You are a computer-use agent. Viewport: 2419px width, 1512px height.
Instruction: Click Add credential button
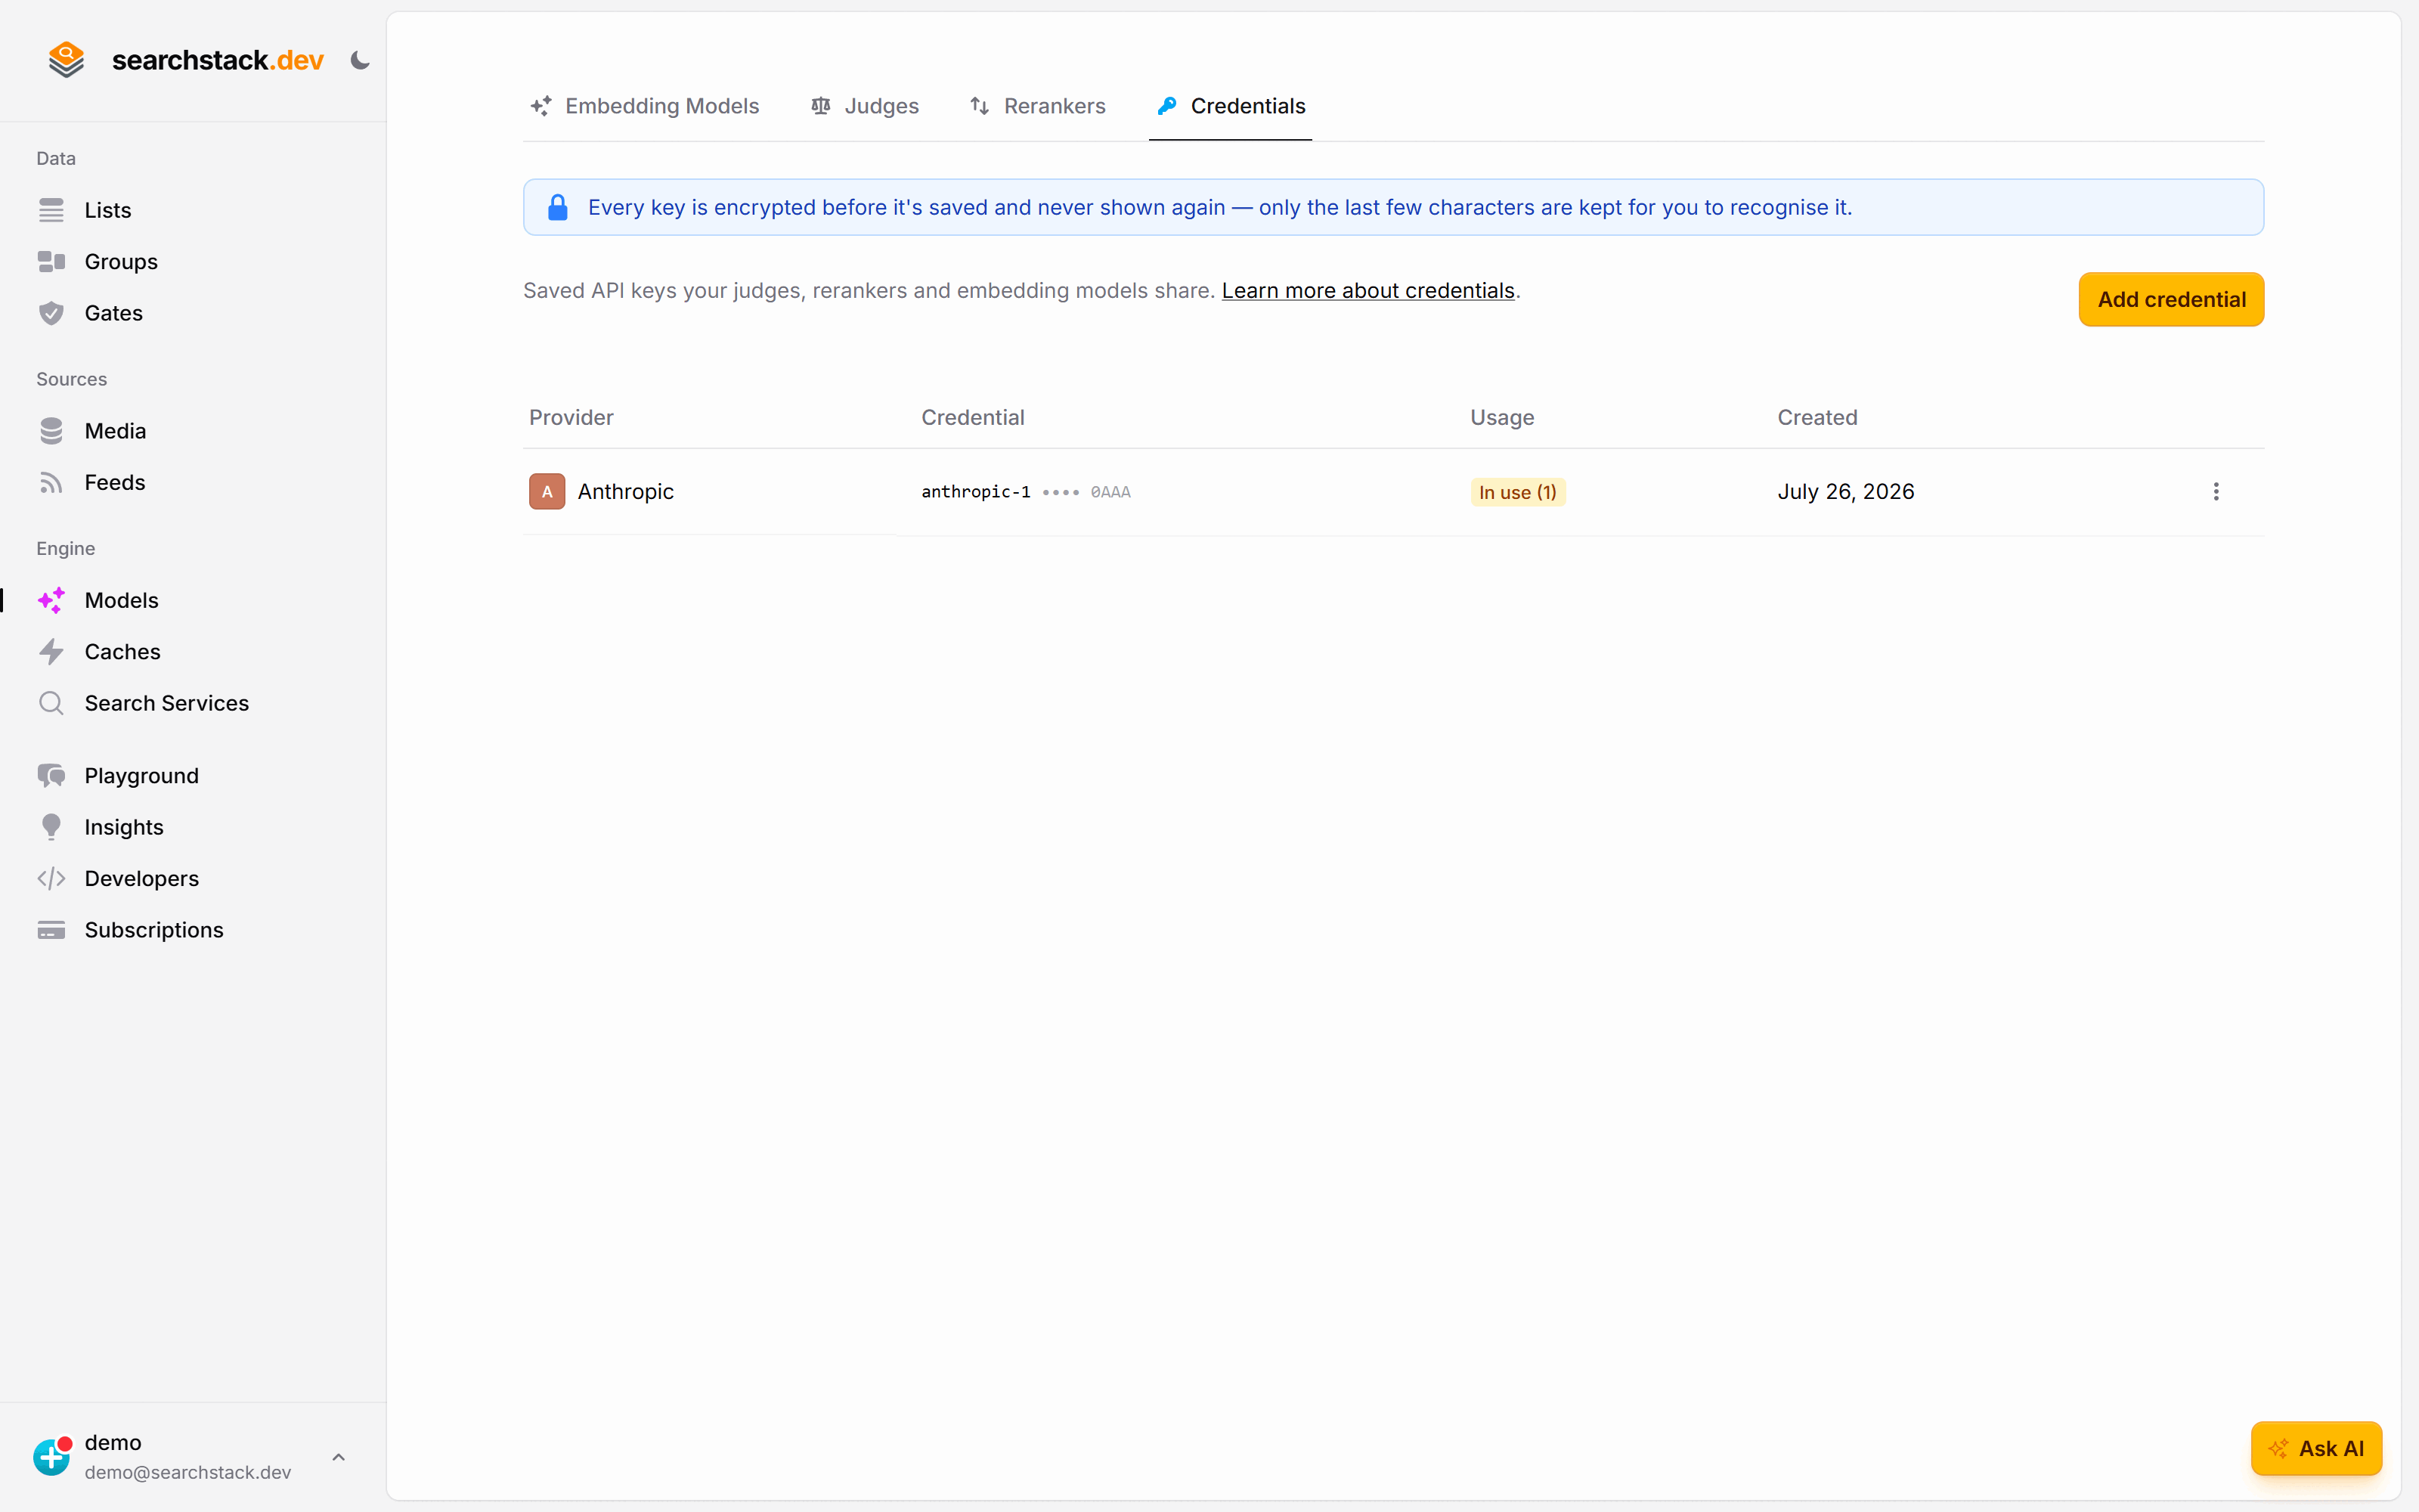pos(2171,299)
